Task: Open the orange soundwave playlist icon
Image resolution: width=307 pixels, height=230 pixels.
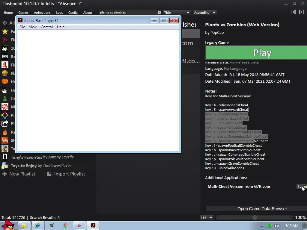Action: point(5,140)
